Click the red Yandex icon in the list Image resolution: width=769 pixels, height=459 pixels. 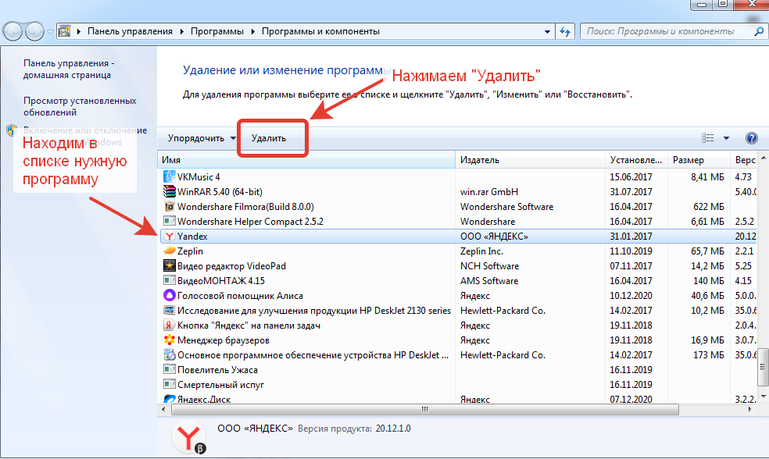click(170, 236)
